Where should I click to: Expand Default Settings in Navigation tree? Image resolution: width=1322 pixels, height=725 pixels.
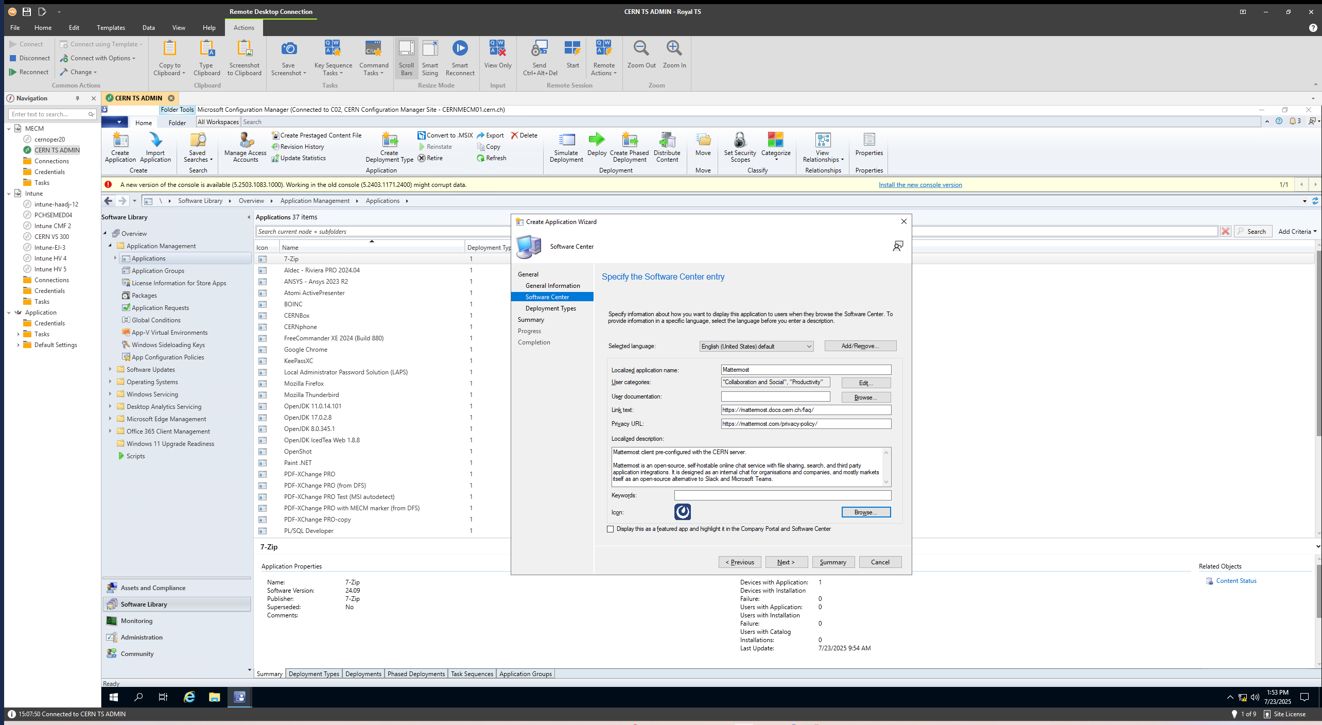coord(19,345)
